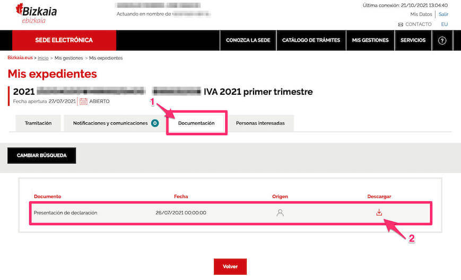The height and width of the screenshot is (280, 461).
Task: Open the Mis Datos link
Action: [421, 14]
